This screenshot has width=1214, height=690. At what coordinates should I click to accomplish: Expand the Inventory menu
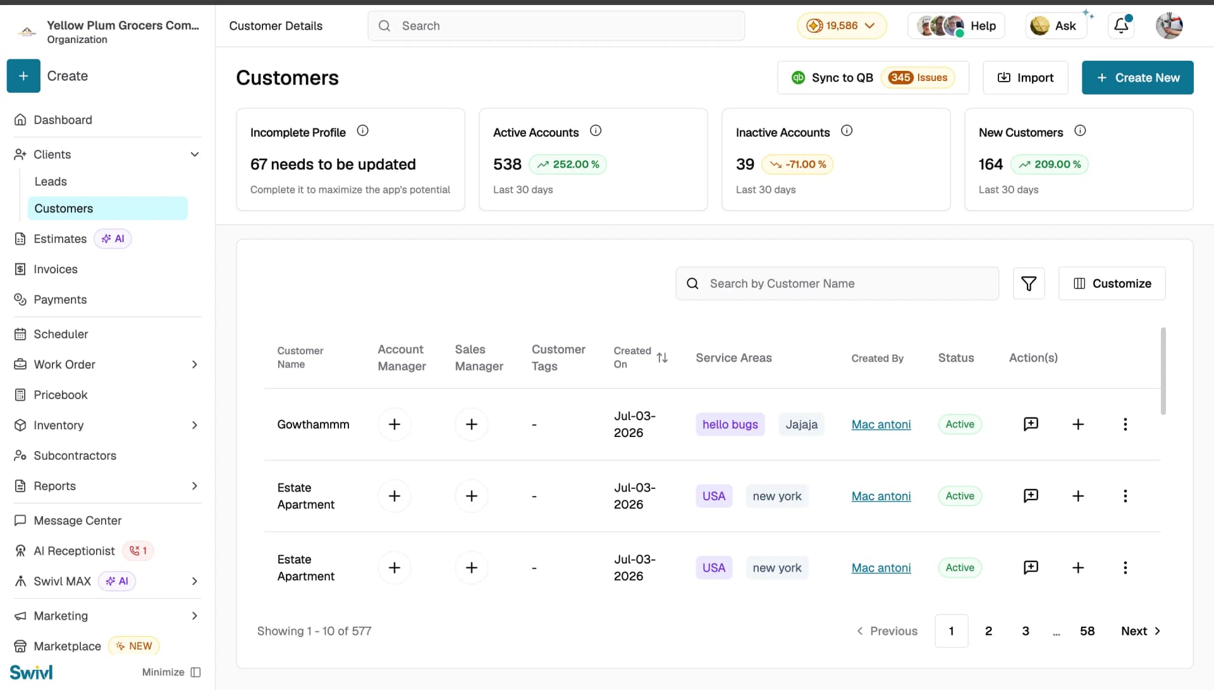click(x=195, y=425)
